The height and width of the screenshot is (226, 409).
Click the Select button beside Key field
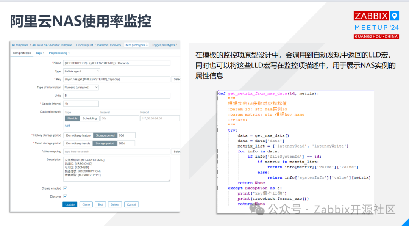(176, 79)
